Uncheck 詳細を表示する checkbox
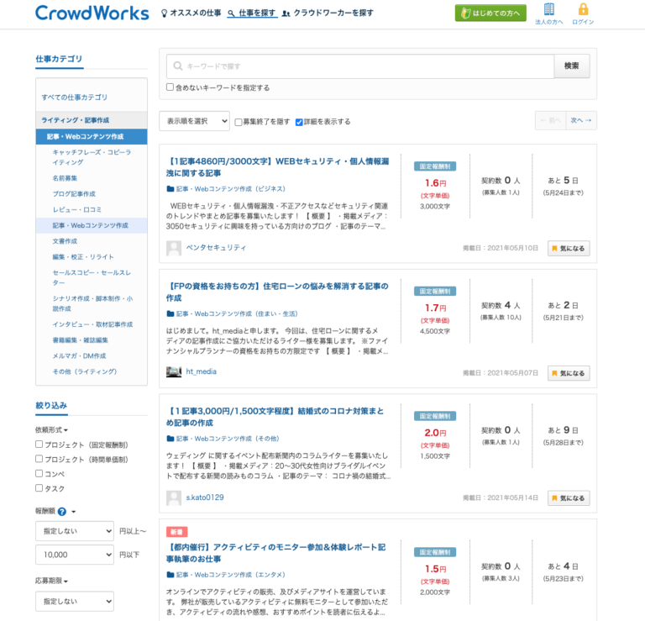The image size is (645, 621). tap(299, 122)
